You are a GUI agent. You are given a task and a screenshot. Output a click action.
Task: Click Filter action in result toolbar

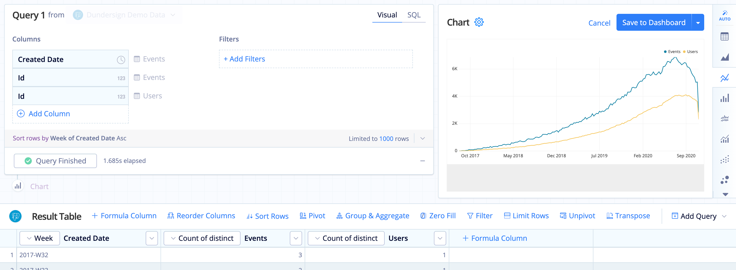coord(480,216)
